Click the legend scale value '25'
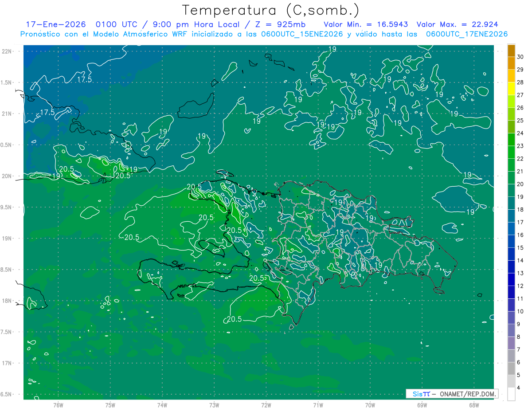The image size is (532, 411). pyautogui.click(x=520, y=121)
